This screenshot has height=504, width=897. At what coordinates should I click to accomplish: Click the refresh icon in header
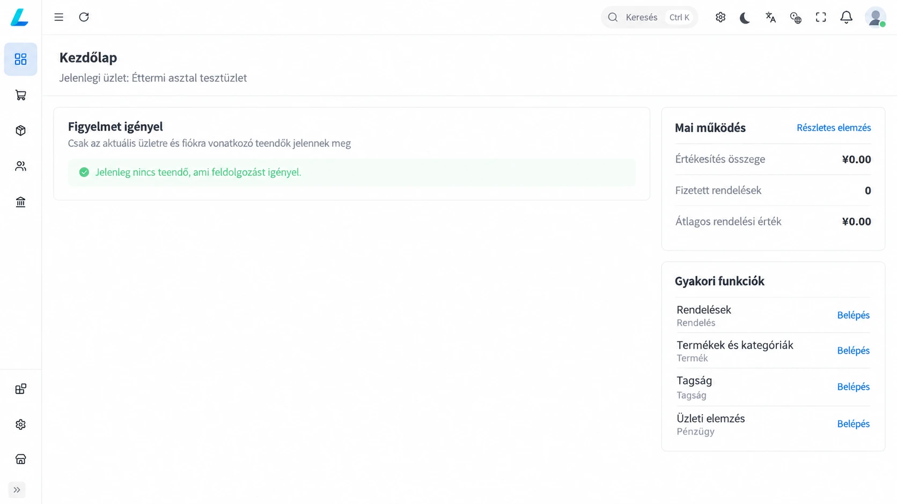click(84, 17)
